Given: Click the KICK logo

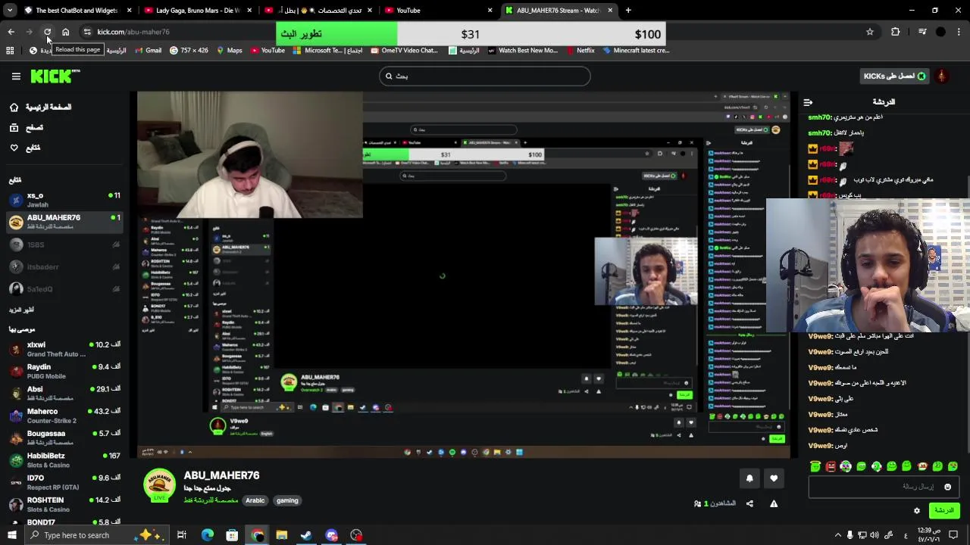Looking at the screenshot, I should [x=55, y=76].
